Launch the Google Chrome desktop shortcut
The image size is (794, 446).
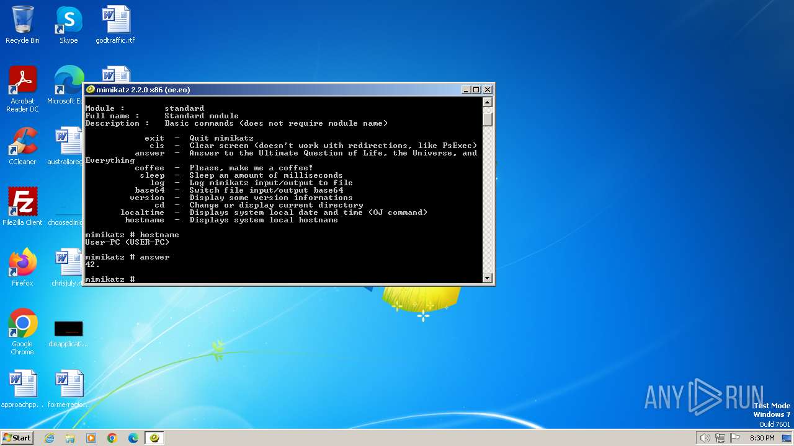(22, 332)
